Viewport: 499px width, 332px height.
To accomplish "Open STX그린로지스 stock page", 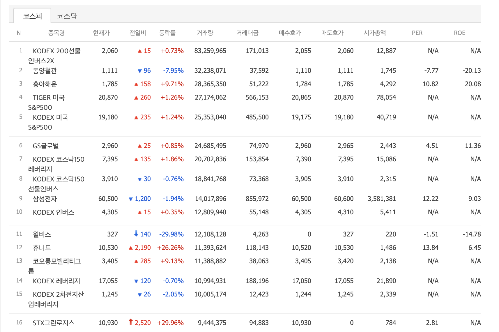I will (54, 323).
